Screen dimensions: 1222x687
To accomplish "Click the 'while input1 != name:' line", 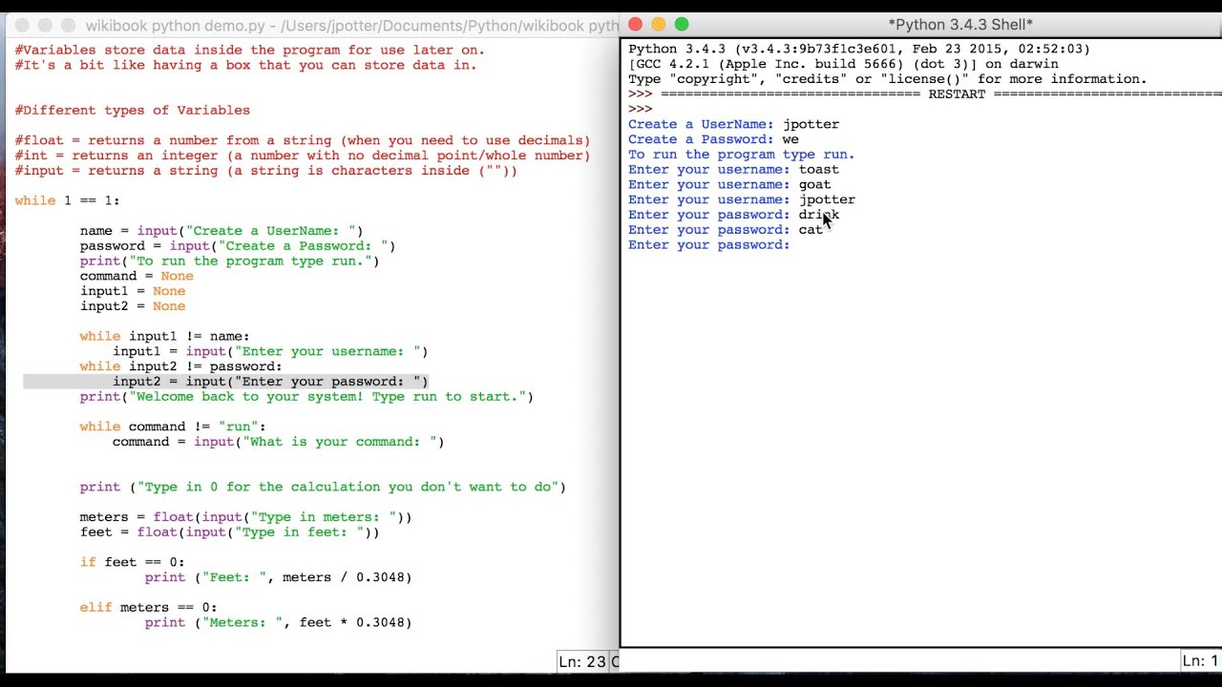I will click(164, 336).
